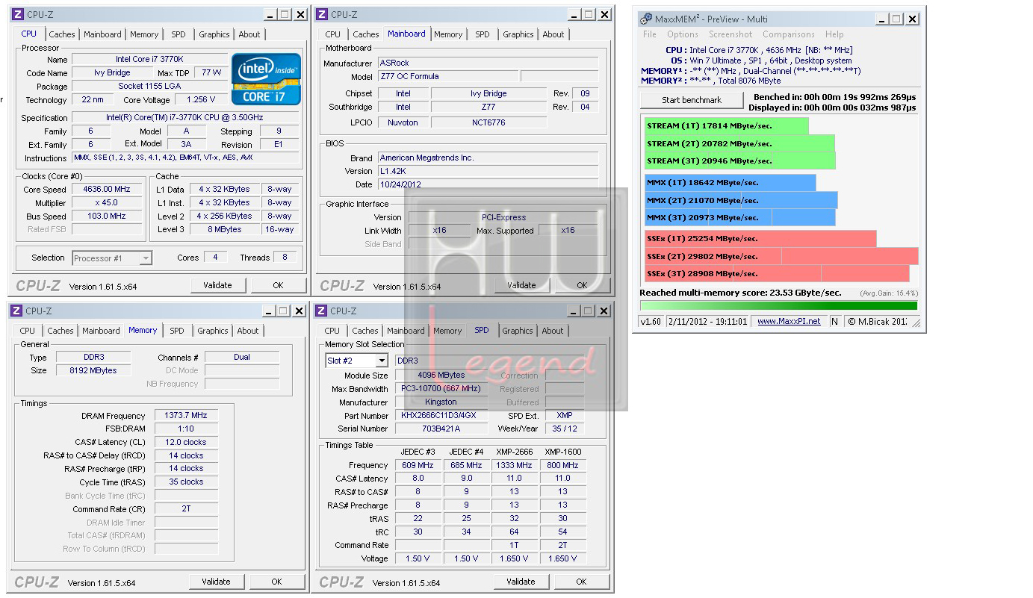Click the processor Name field Intel Core i7 3770K
This screenshot has width=1033, height=598.
tap(149, 60)
